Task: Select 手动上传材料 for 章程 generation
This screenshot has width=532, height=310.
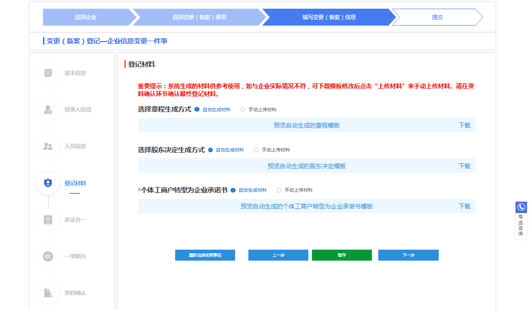Action: [x=243, y=110]
